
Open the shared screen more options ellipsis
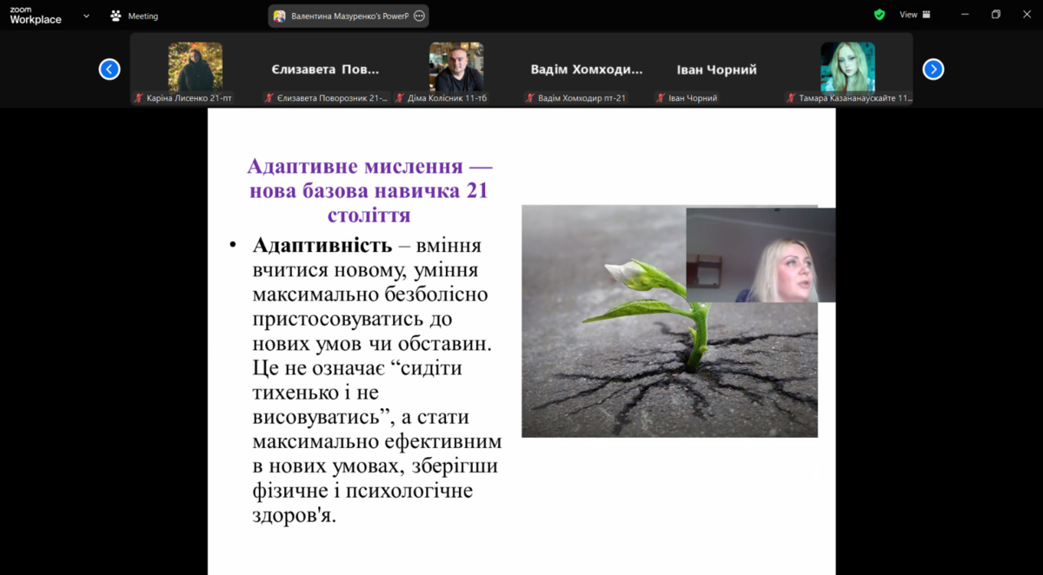coord(419,16)
